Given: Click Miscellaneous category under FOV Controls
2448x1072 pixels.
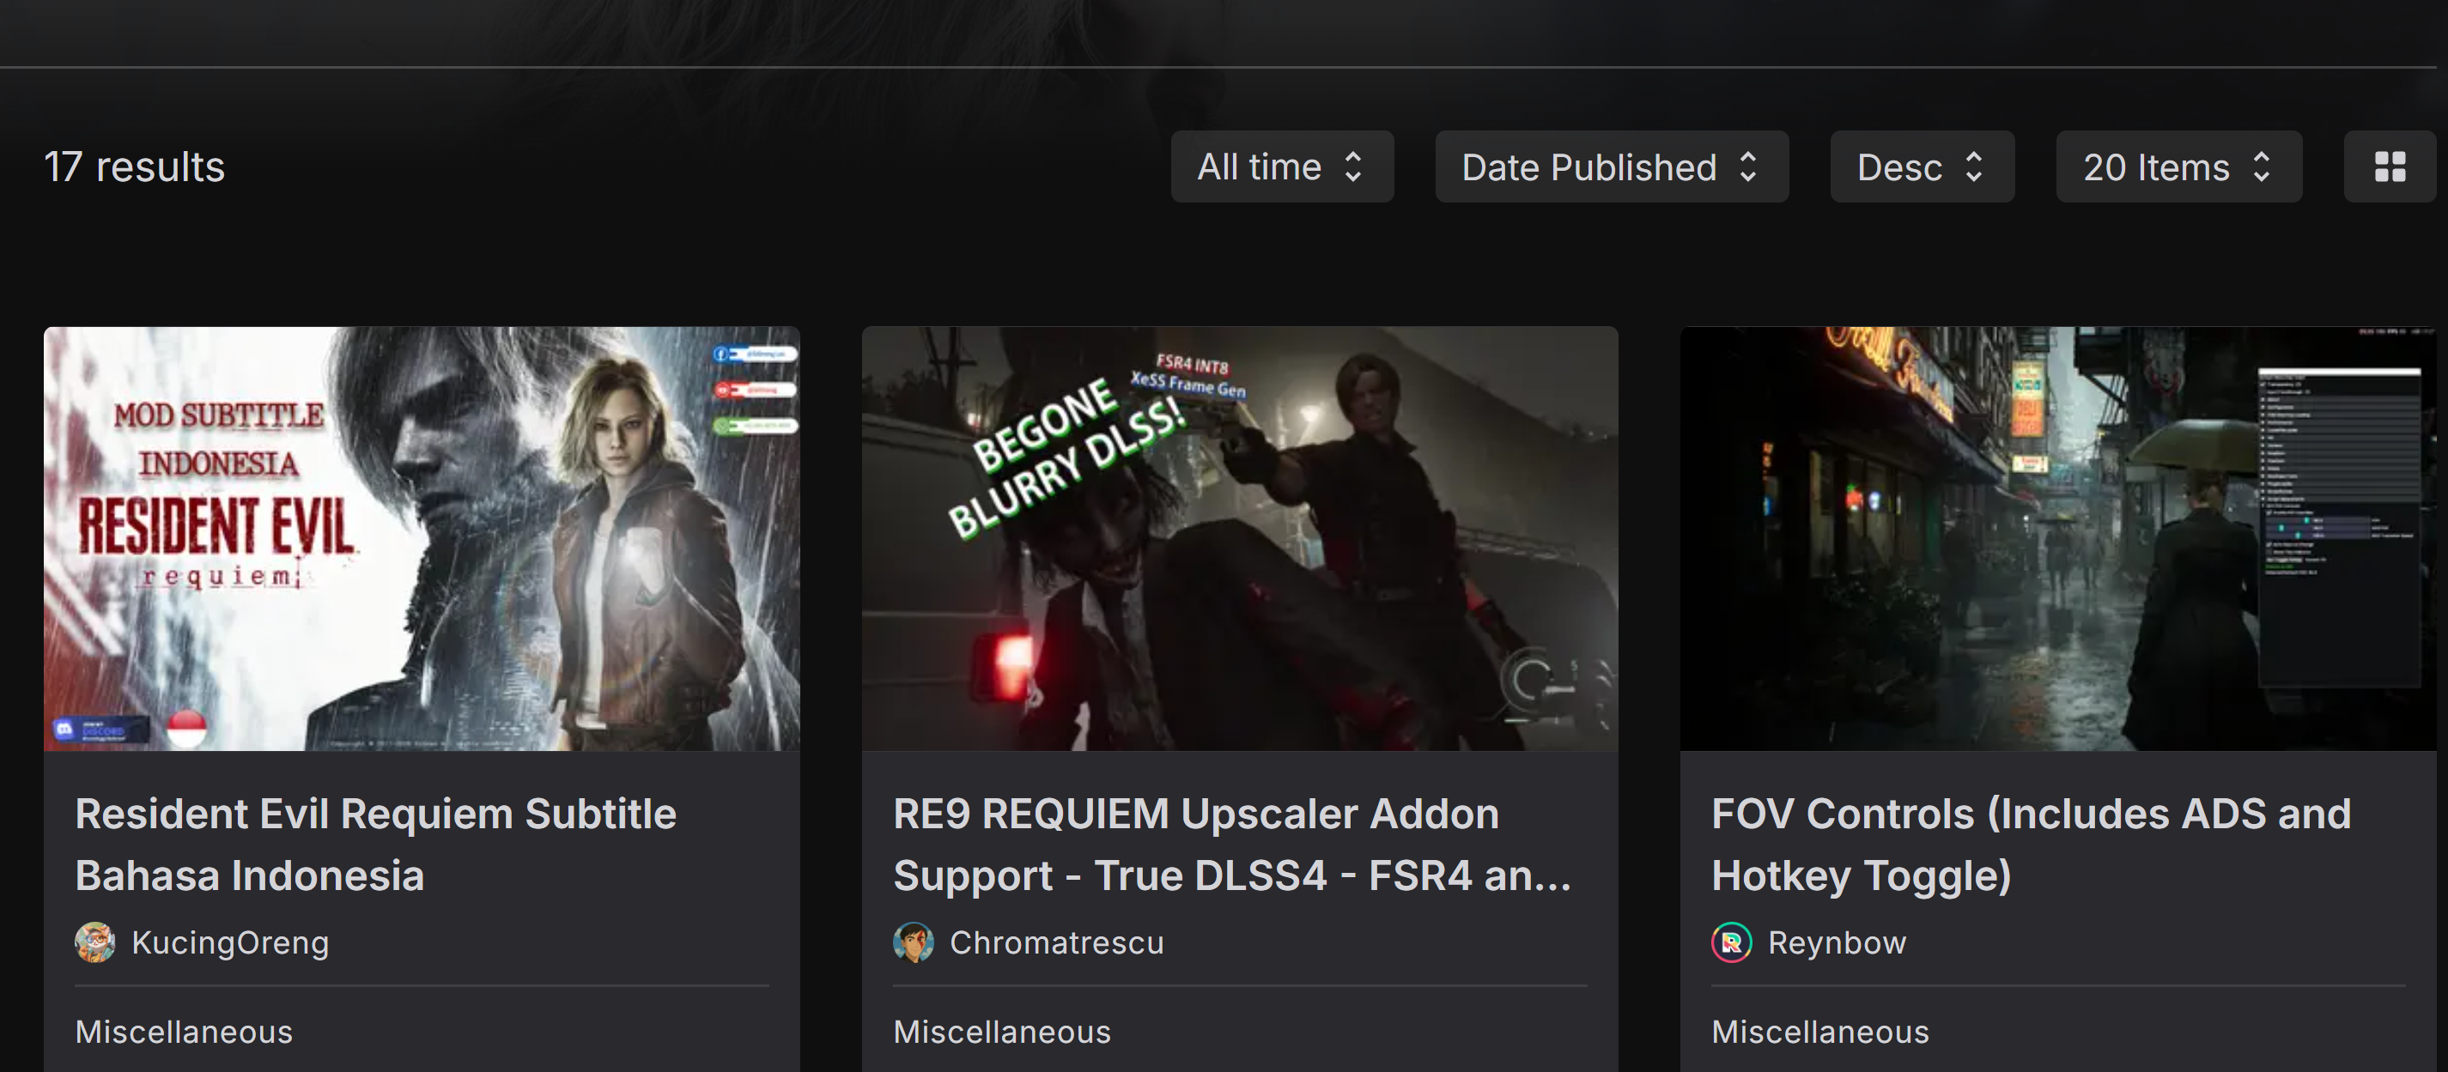Looking at the screenshot, I should (1819, 1031).
